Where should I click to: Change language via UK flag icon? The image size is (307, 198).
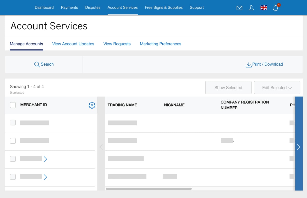(x=264, y=8)
